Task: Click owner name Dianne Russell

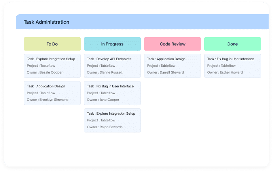Action: (x=111, y=72)
